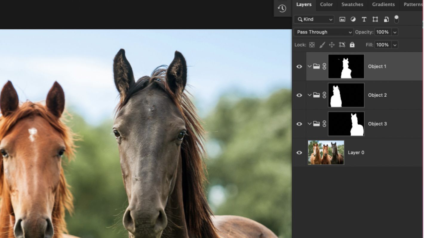The width and height of the screenshot is (424, 238).
Task: Hide the Object 1 group
Action: tap(299, 67)
